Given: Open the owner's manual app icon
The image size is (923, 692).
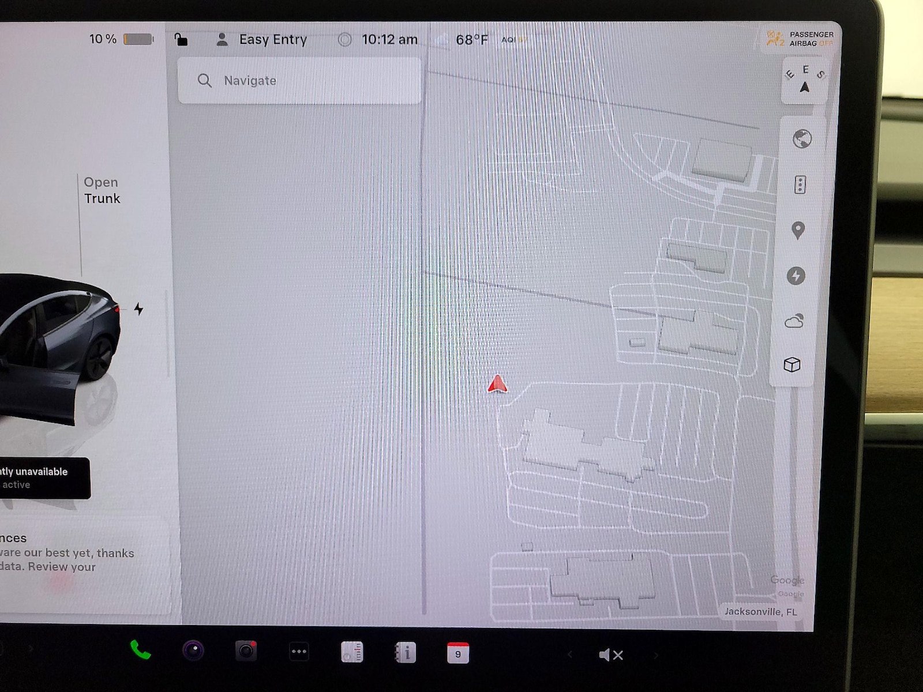Looking at the screenshot, I should click(x=405, y=653).
